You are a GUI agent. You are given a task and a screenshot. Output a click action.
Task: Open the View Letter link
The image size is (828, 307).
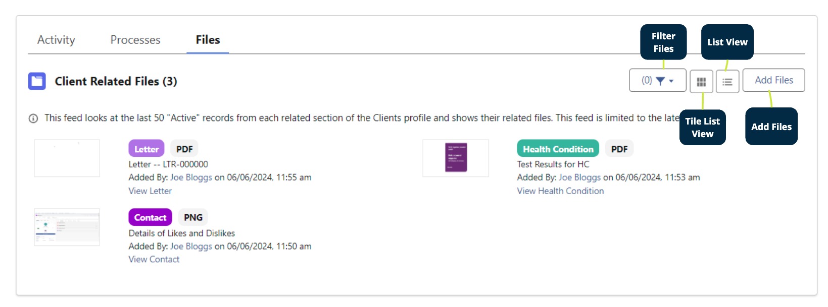[150, 191]
